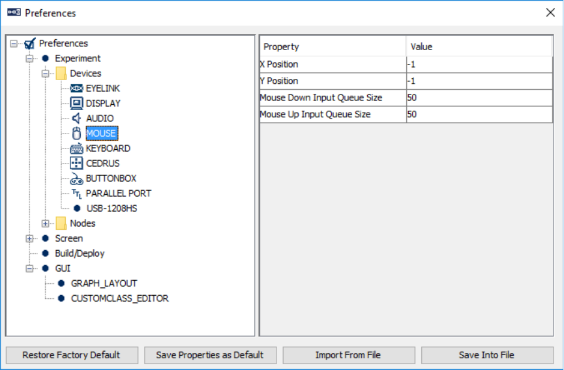Viewport: 564px width, 370px height.
Task: Click the DISPLAY monitor icon
Action: coord(76,104)
